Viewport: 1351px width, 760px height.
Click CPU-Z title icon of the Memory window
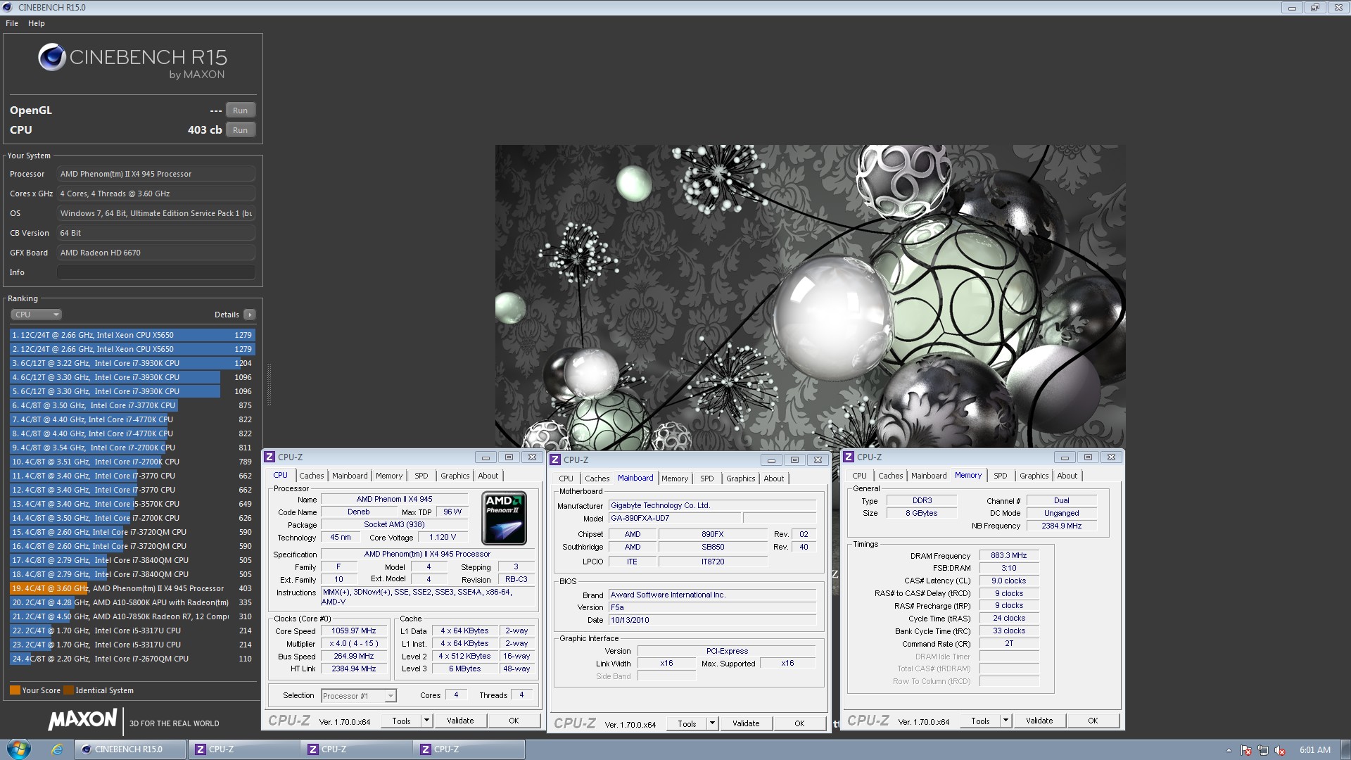coord(849,457)
